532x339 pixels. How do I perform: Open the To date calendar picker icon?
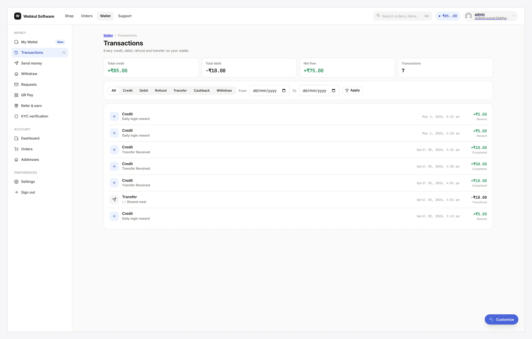click(x=334, y=91)
